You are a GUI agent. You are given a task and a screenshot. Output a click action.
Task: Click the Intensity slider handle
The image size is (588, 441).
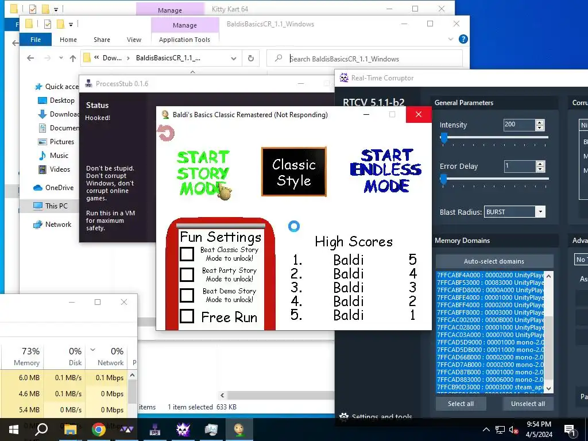[444, 138]
